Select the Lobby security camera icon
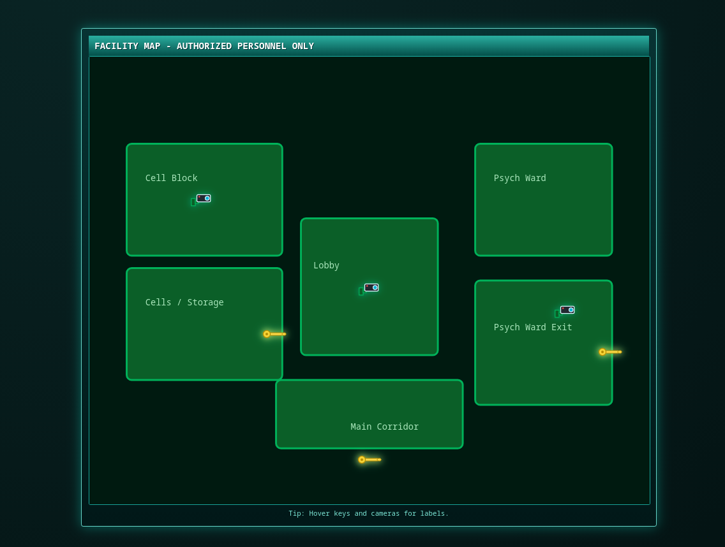 371,288
